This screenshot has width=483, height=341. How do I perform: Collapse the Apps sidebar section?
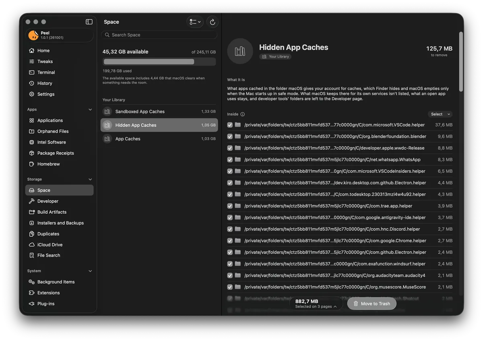pyautogui.click(x=90, y=110)
